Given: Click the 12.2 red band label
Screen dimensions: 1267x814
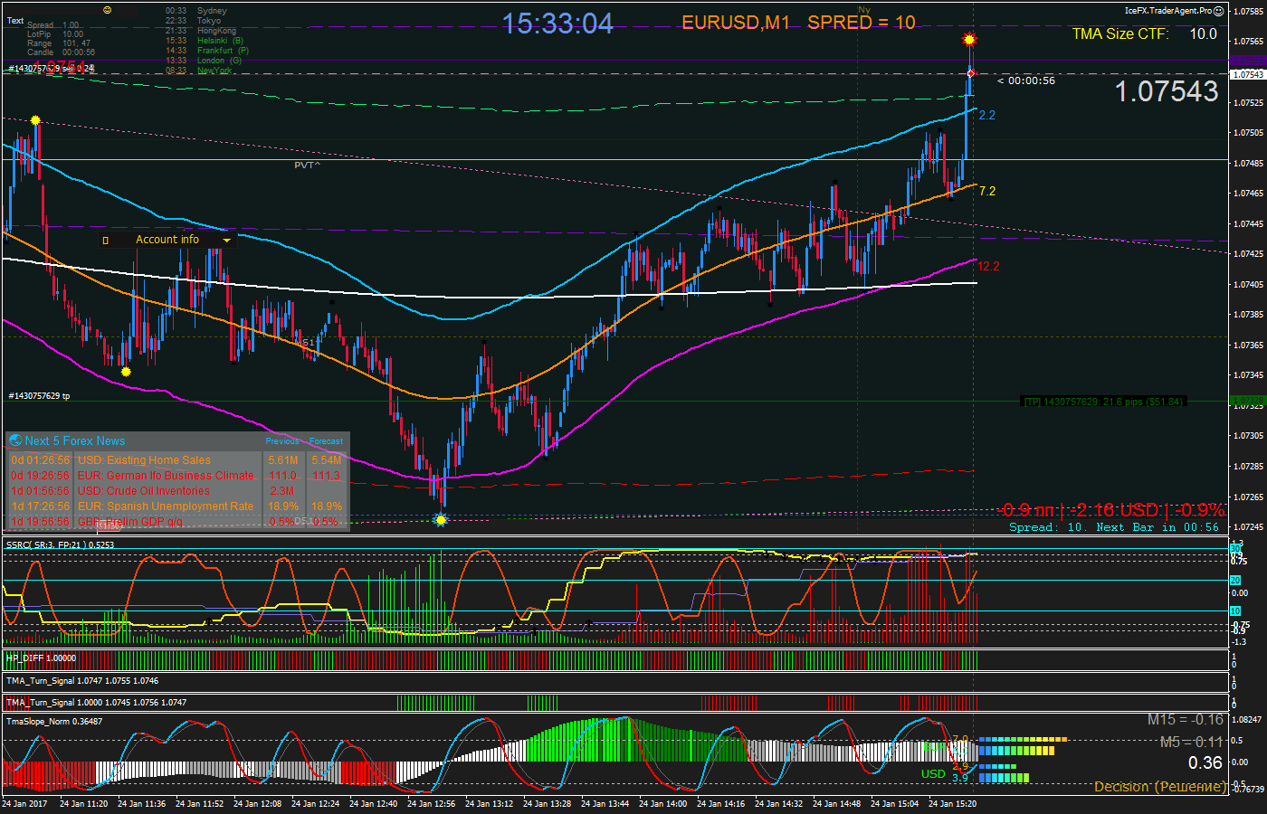Looking at the screenshot, I should (989, 266).
